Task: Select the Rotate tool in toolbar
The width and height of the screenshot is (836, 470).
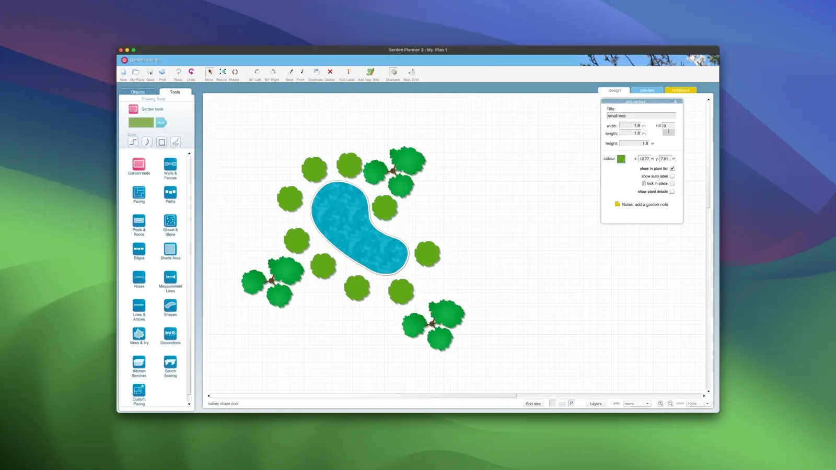Action: [235, 72]
